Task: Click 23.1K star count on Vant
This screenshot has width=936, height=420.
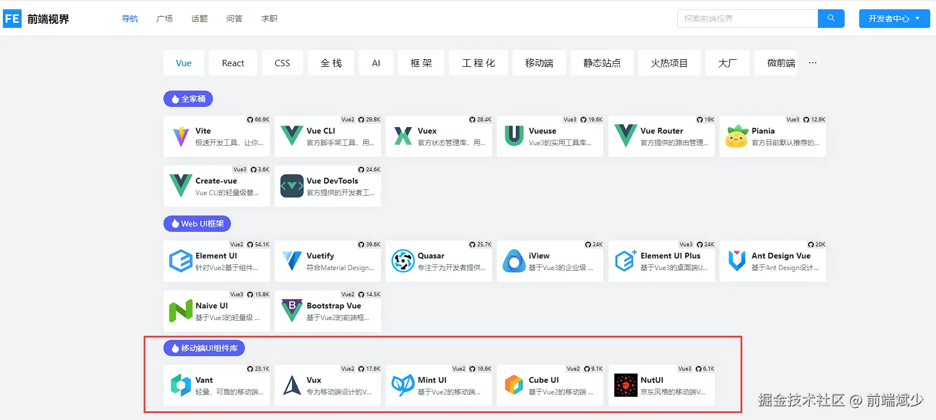Action: pyautogui.click(x=262, y=369)
